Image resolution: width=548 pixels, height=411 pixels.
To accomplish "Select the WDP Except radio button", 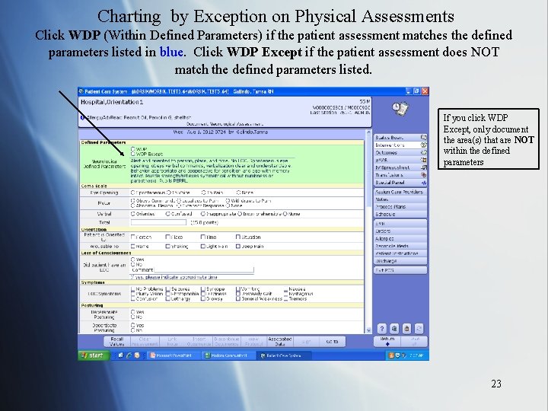I will 132,154.
